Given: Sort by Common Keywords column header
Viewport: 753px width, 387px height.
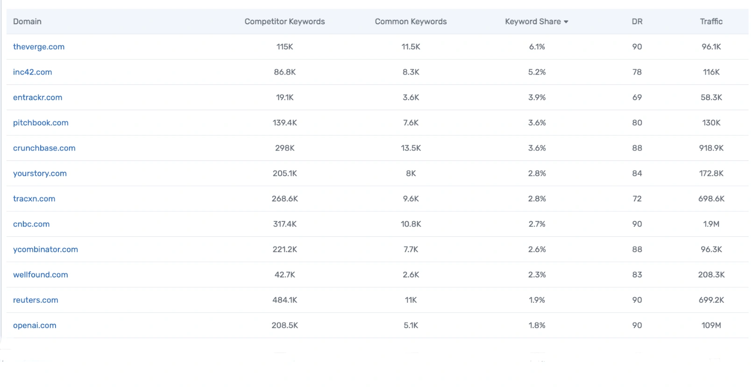Looking at the screenshot, I should pyautogui.click(x=411, y=21).
